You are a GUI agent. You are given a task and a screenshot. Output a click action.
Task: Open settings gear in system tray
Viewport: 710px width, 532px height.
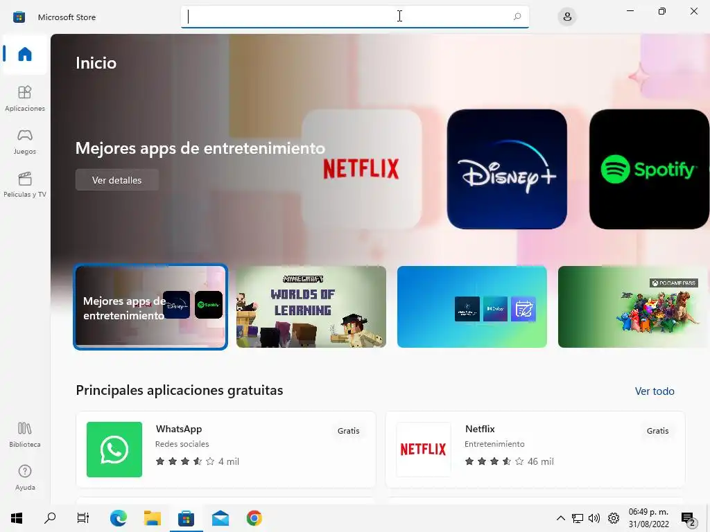[614, 518]
